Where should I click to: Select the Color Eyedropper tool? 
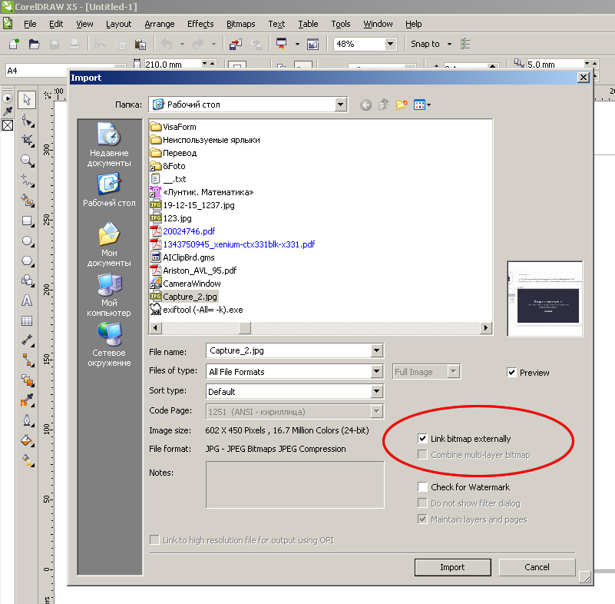28,400
